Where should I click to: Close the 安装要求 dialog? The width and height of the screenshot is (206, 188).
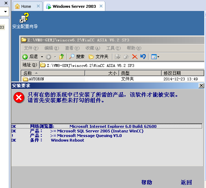pyautogui.click(x=201, y=86)
